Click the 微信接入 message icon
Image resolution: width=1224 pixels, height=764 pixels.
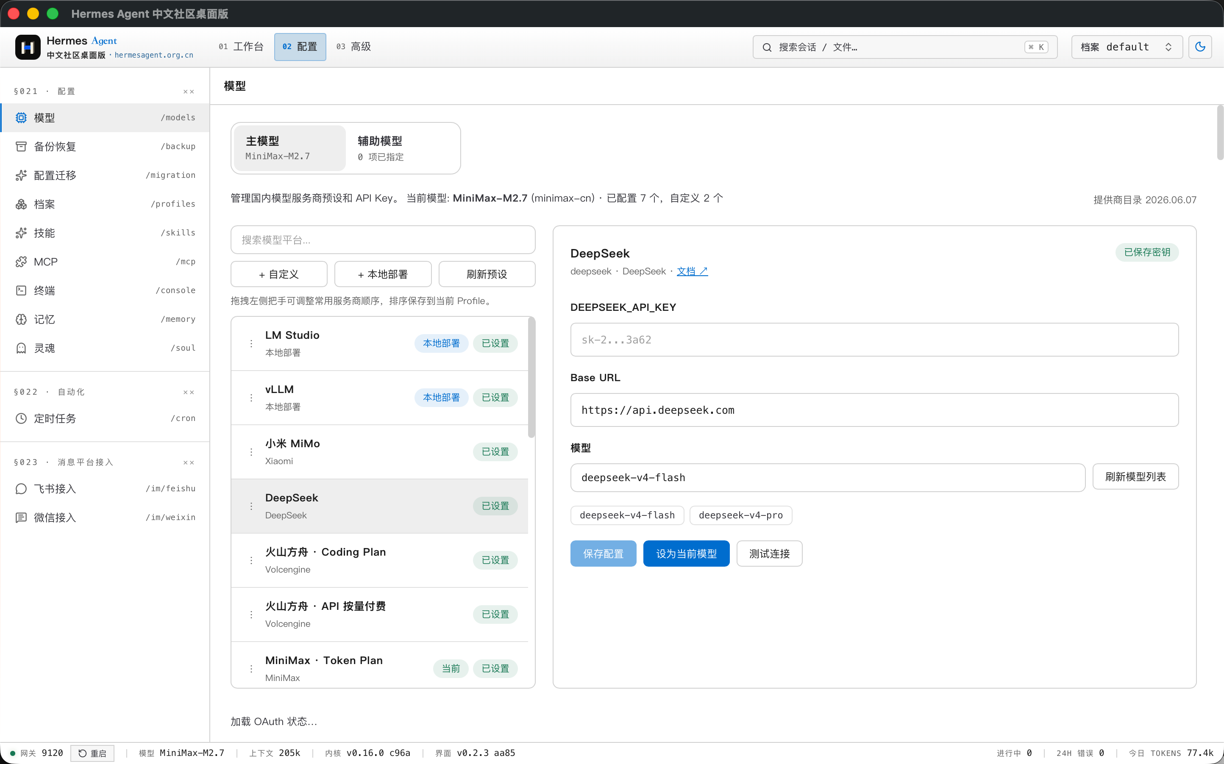coord(21,518)
